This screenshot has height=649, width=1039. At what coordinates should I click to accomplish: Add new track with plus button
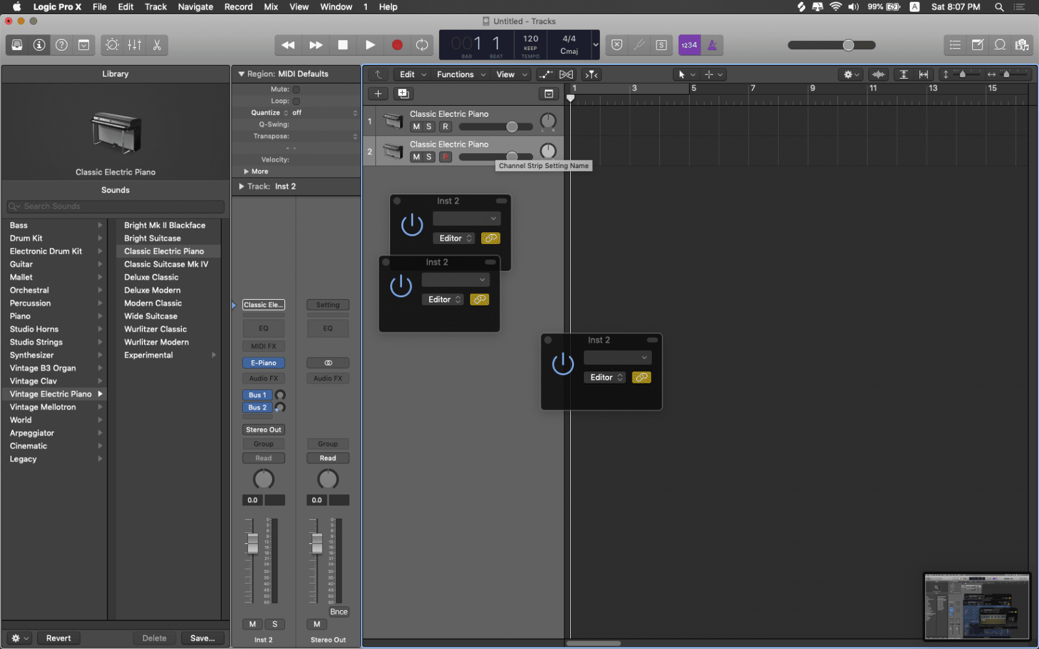click(378, 93)
